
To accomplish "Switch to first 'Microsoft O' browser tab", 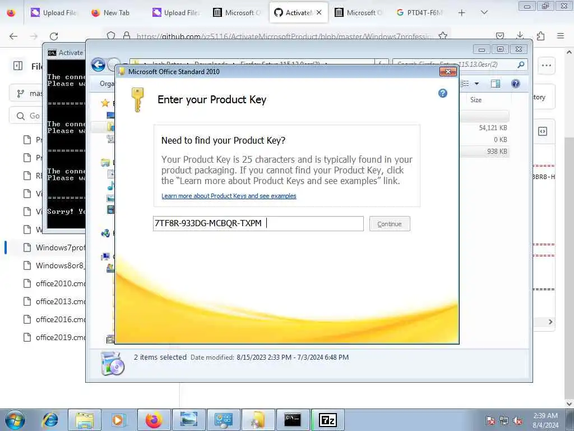I will [237, 12].
